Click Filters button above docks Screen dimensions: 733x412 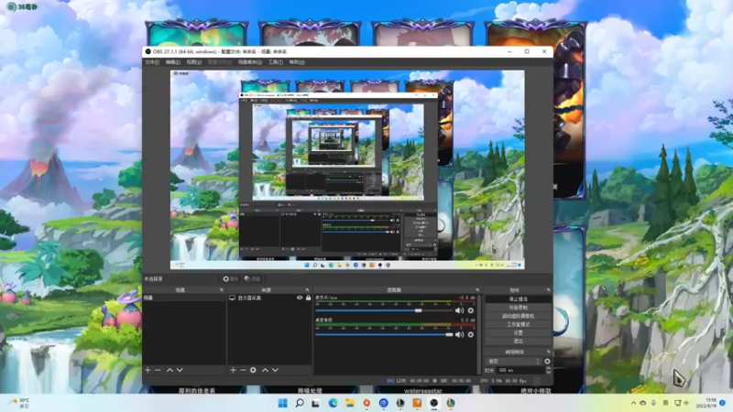click(253, 279)
